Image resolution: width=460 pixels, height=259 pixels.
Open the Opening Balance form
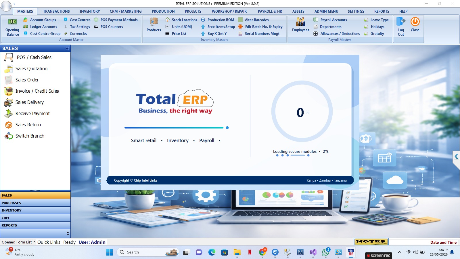pos(12,27)
